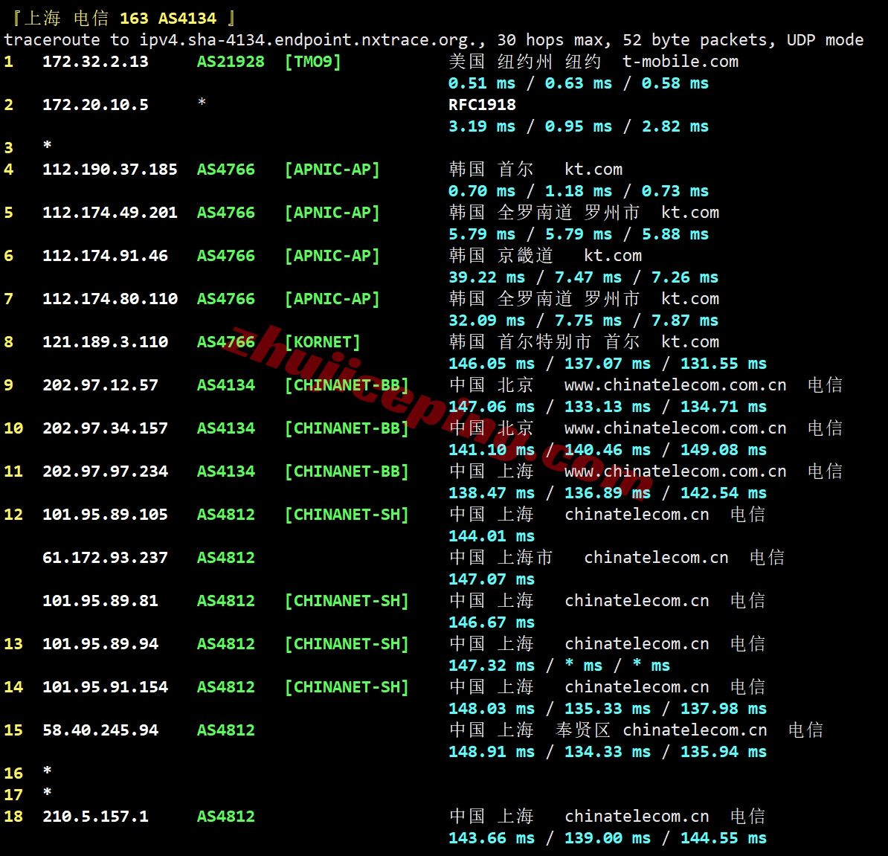Image resolution: width=888 pixels, height=856 pixels.
Task: Select the latency value 5.88 ms
Action: pyautogui.click(x=675, y=234)
